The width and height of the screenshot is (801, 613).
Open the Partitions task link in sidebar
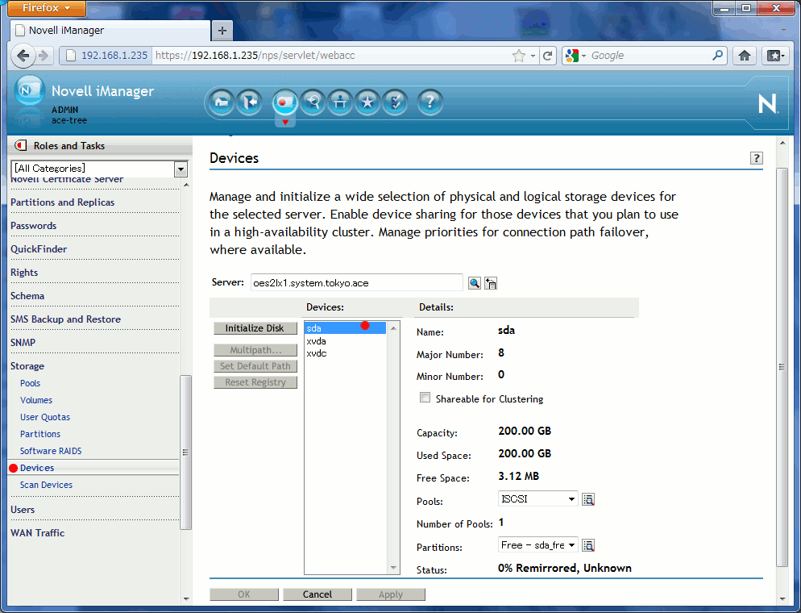[40, 434]
